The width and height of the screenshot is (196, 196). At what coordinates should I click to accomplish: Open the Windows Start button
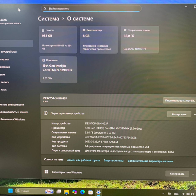pos(10,191)
